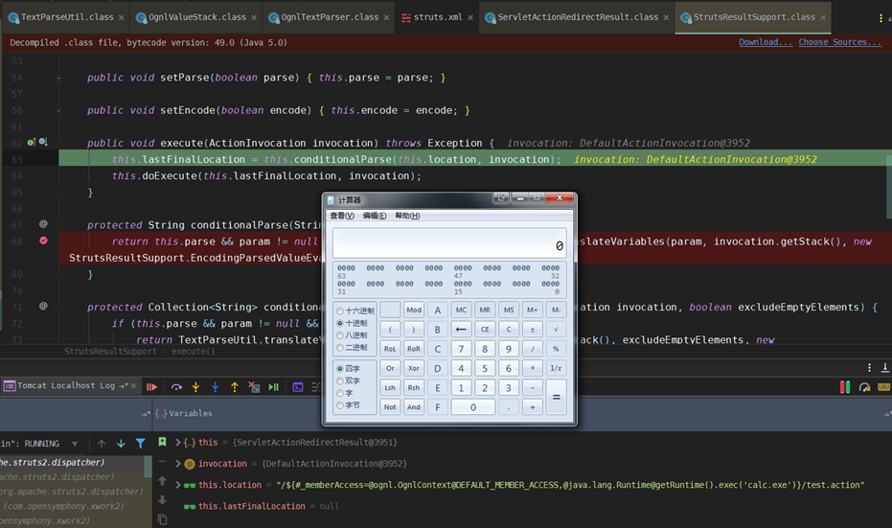Click the calculator result display field
Image resolution: width=892 pixels, height=528 pixels.
point(449,244)
